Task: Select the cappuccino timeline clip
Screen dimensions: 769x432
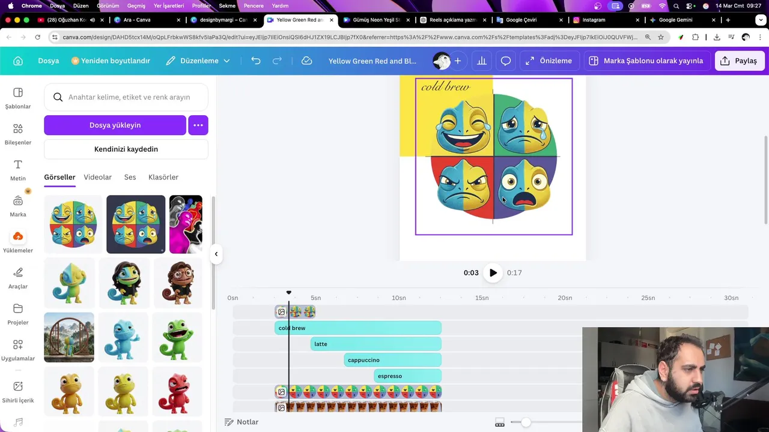Action: point(393,360)
